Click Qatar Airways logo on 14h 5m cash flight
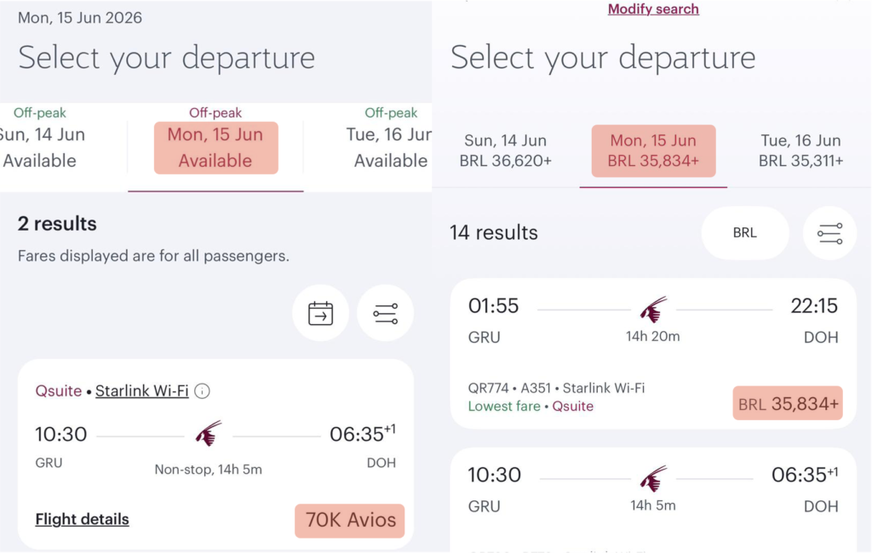This screenshot has width=872, height=553. (x=653, y=478)
